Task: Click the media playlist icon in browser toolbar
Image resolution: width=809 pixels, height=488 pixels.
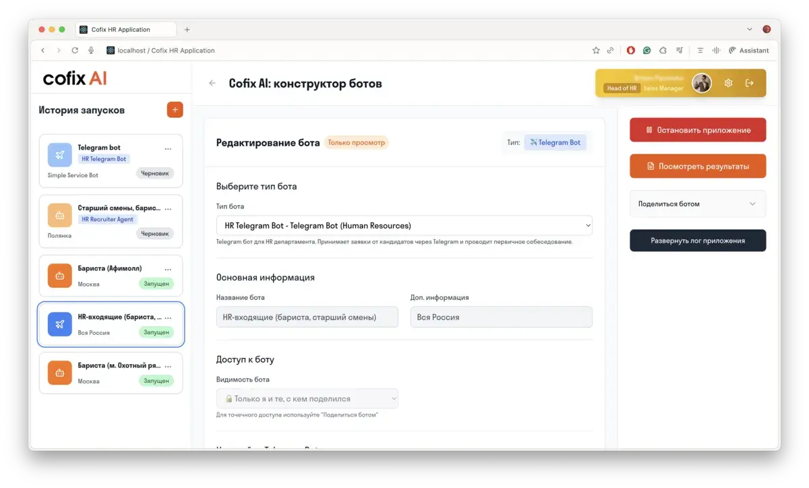Action: 680,51
